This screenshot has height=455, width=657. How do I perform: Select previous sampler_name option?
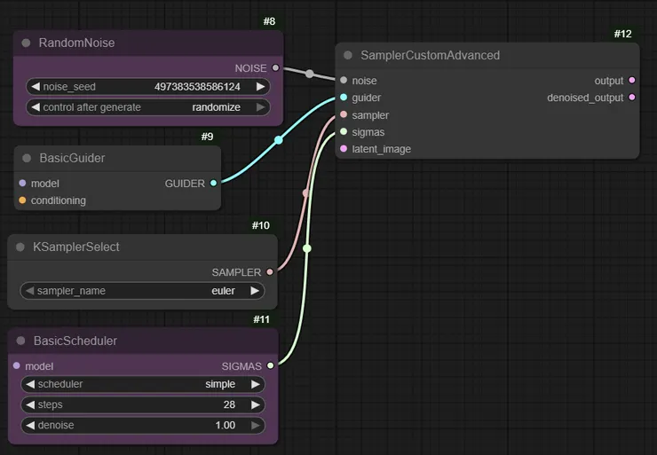click(30, 291)
